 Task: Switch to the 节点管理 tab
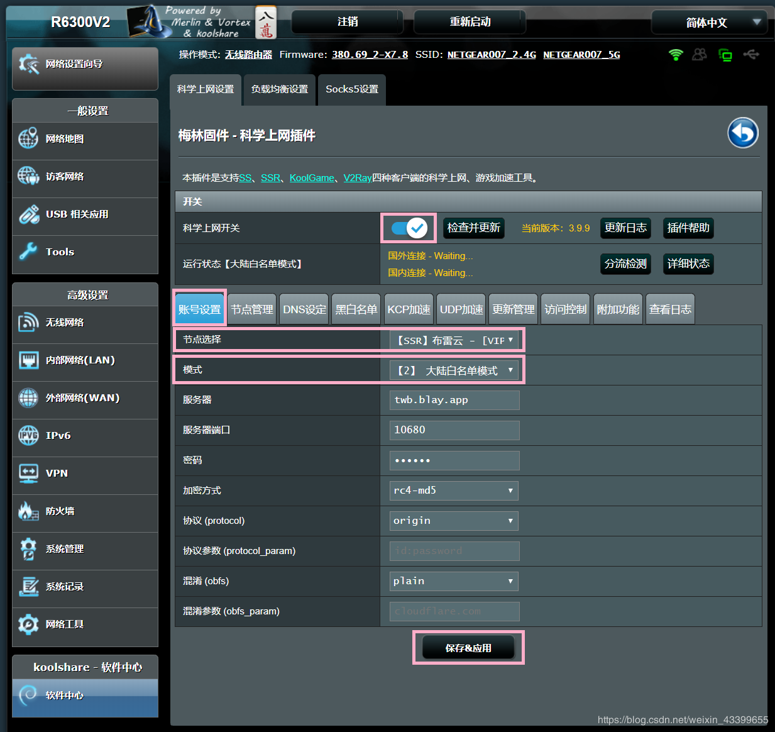point(251,309)
